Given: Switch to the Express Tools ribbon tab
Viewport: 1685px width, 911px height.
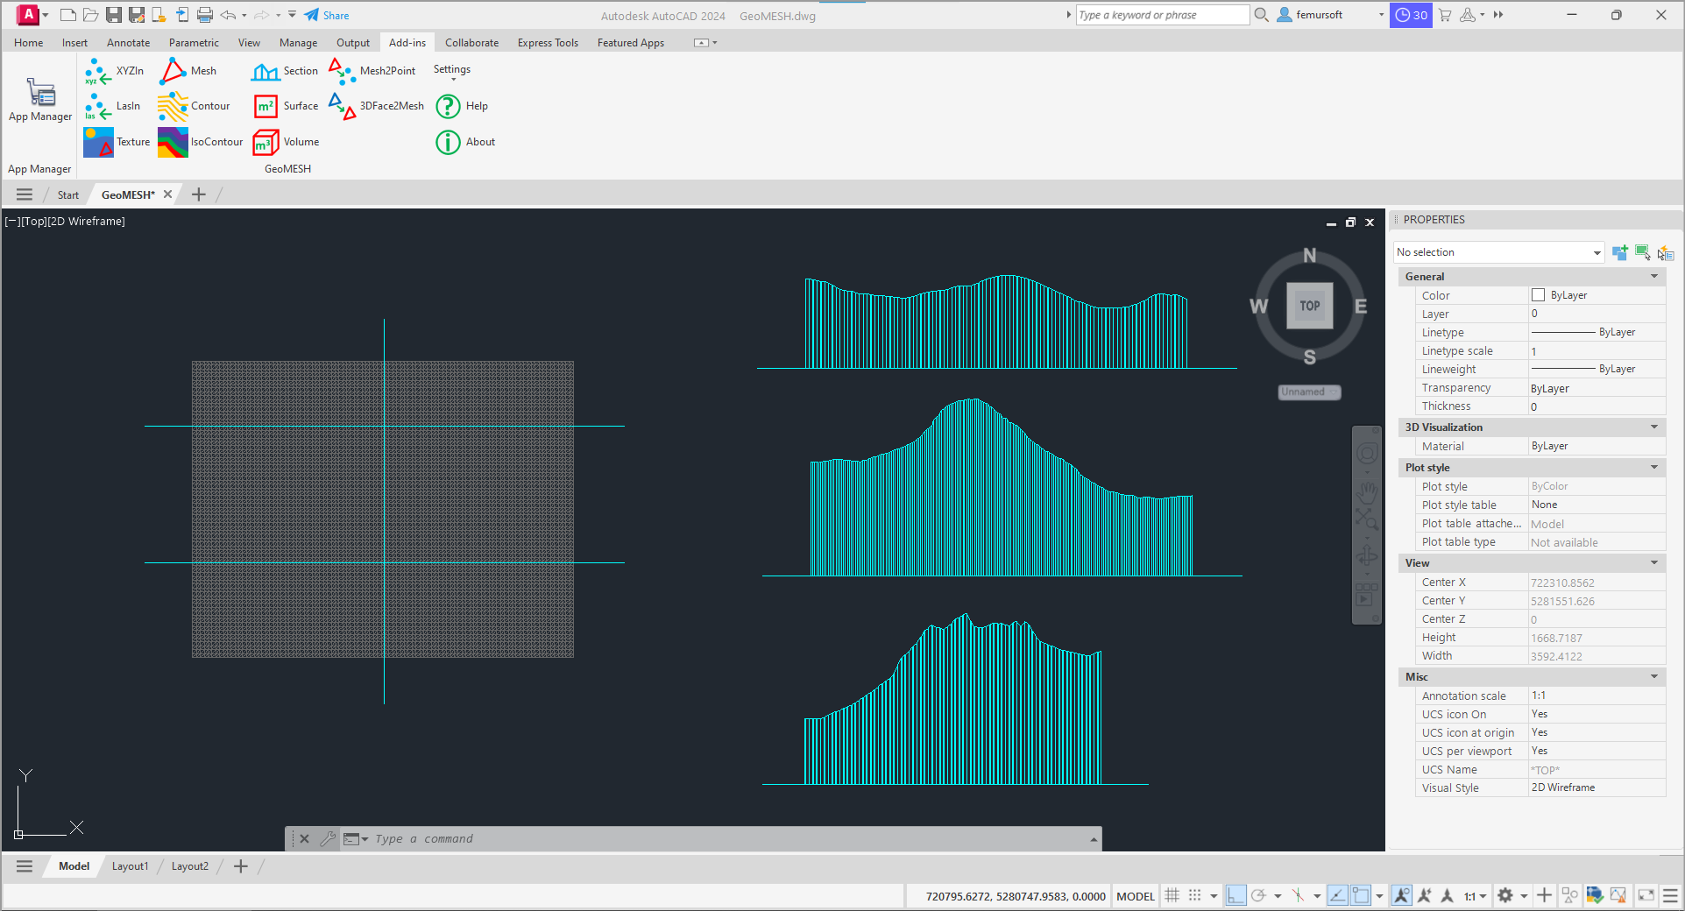Looking at the screenshot, I should click(548, 43).
